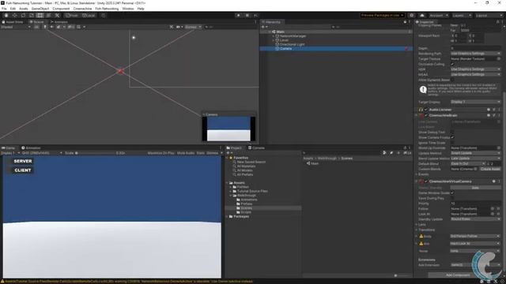
Task: Select the Rotate tool
Action: pos(23,15)
